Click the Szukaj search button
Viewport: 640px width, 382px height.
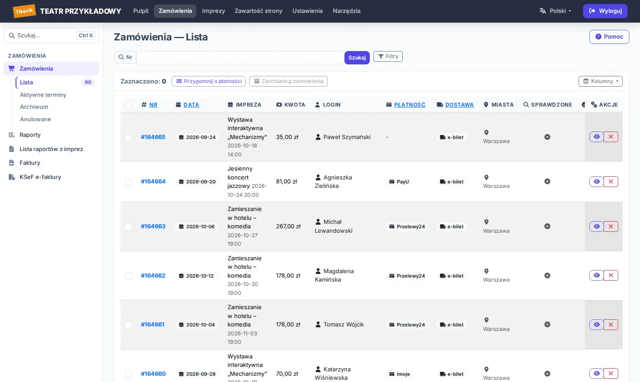tap(357, 58)
